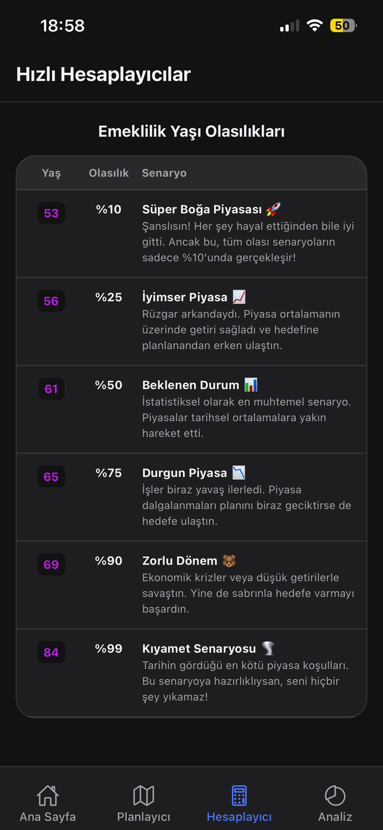Click the Olasılık column header
This screenshot has height=830, width=383.
tap(109, 173)
